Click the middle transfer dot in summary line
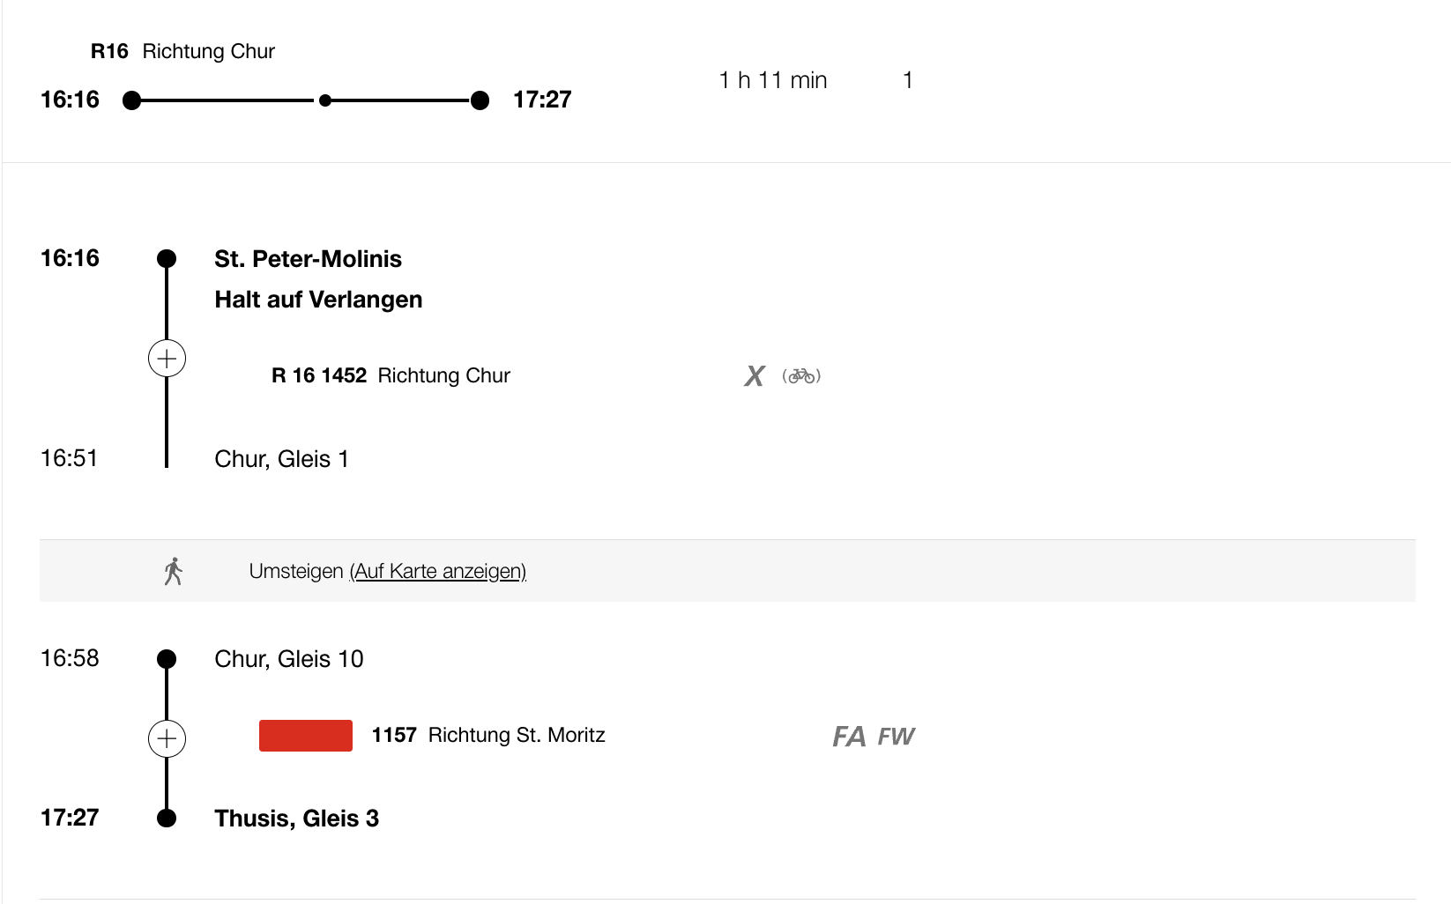The height and width of the screenshot is (904, 1451). coord(325,100)
